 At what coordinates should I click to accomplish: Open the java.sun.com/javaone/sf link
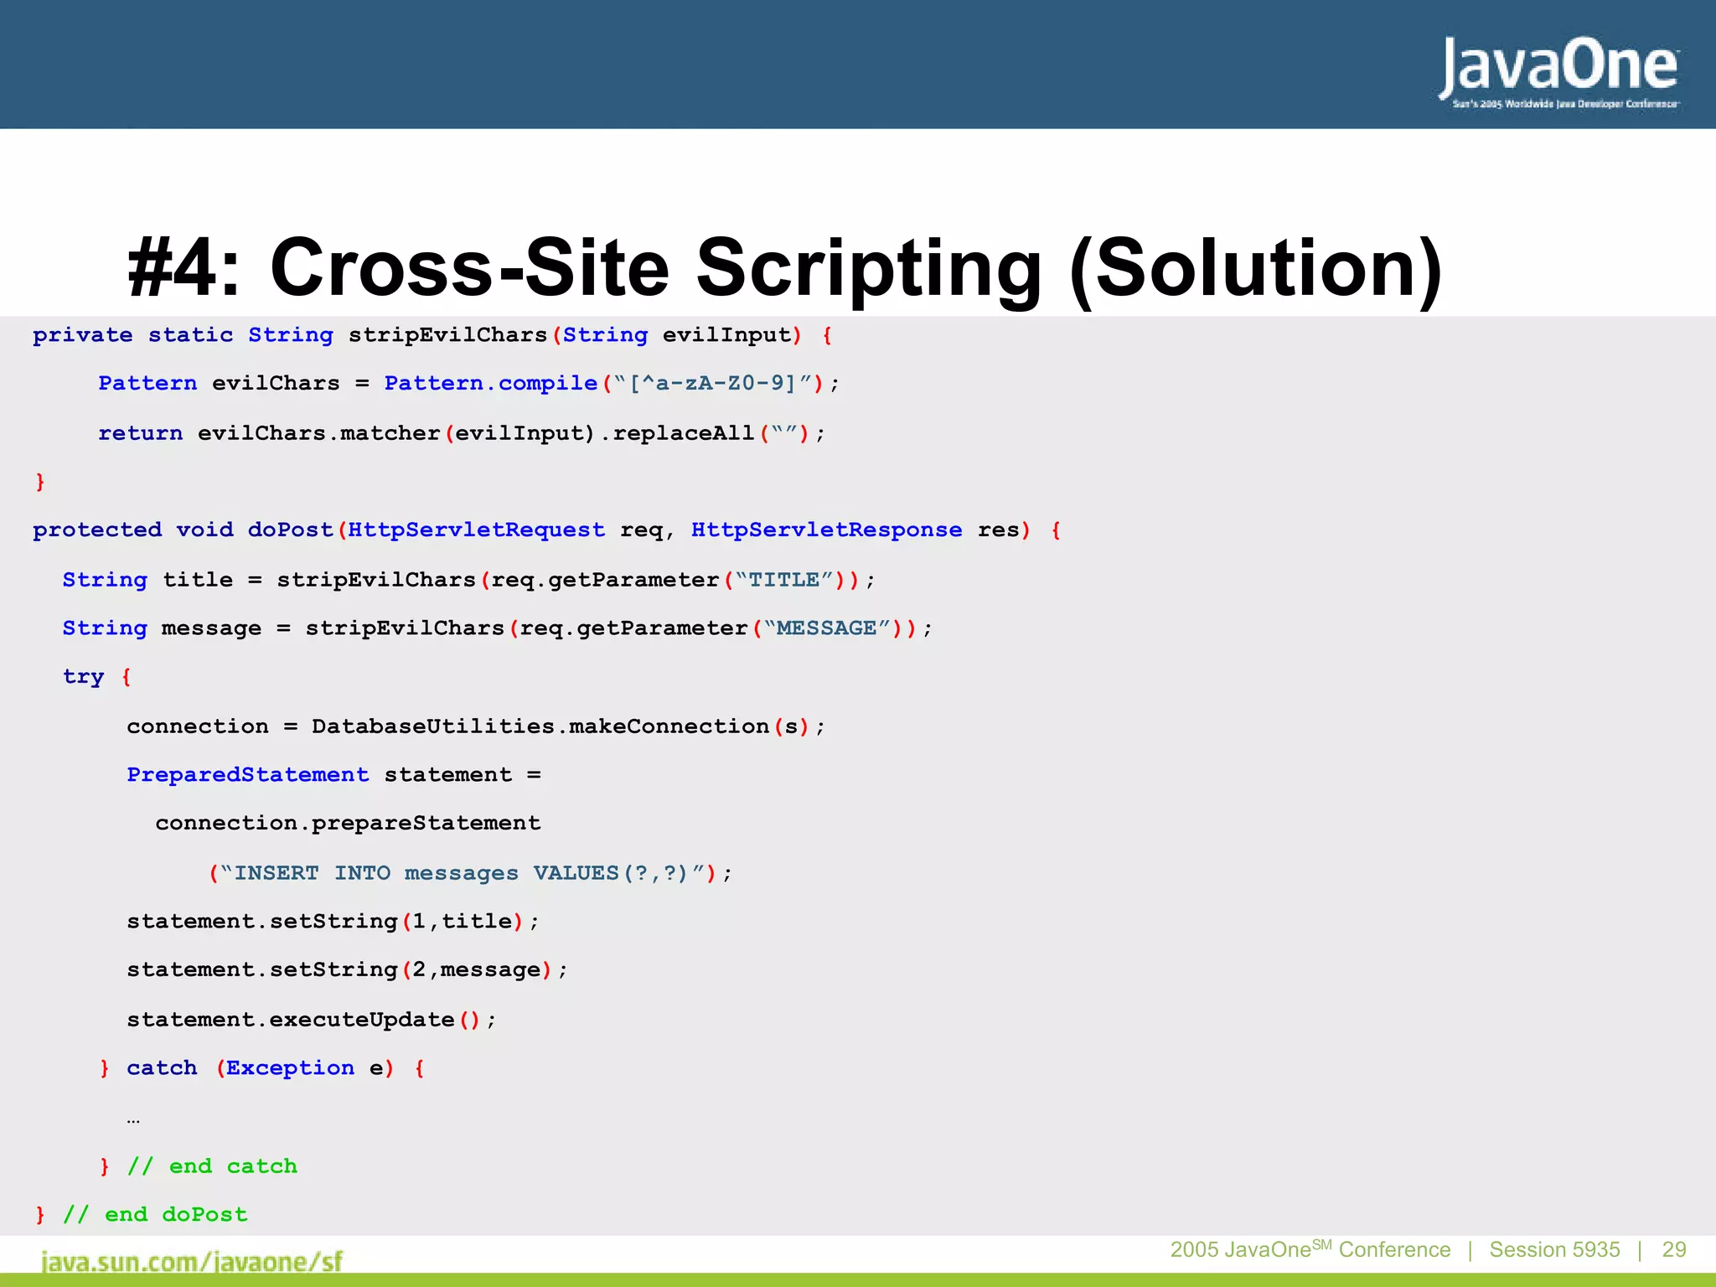[x=192, y=1261]
